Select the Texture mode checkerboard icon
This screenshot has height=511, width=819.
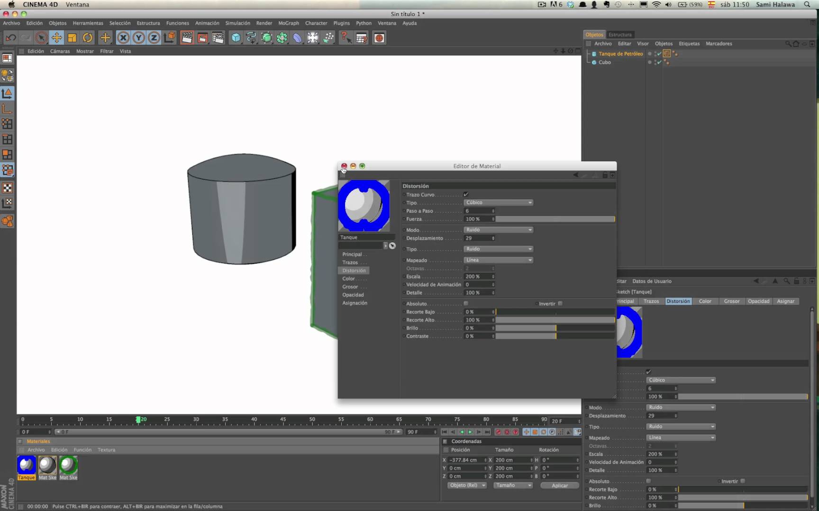8,188
